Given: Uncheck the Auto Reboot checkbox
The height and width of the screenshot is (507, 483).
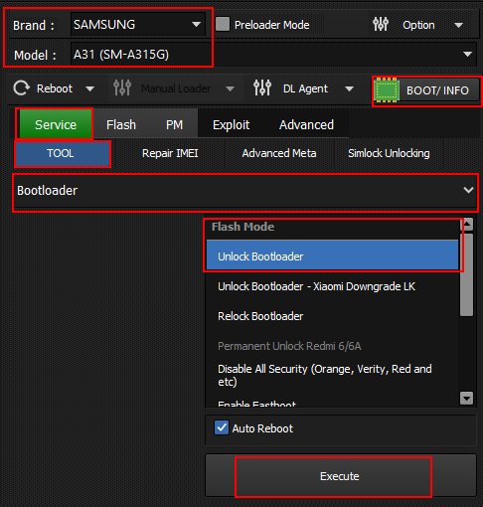Looking at the screenshot, I should click(x=222, y=427).
